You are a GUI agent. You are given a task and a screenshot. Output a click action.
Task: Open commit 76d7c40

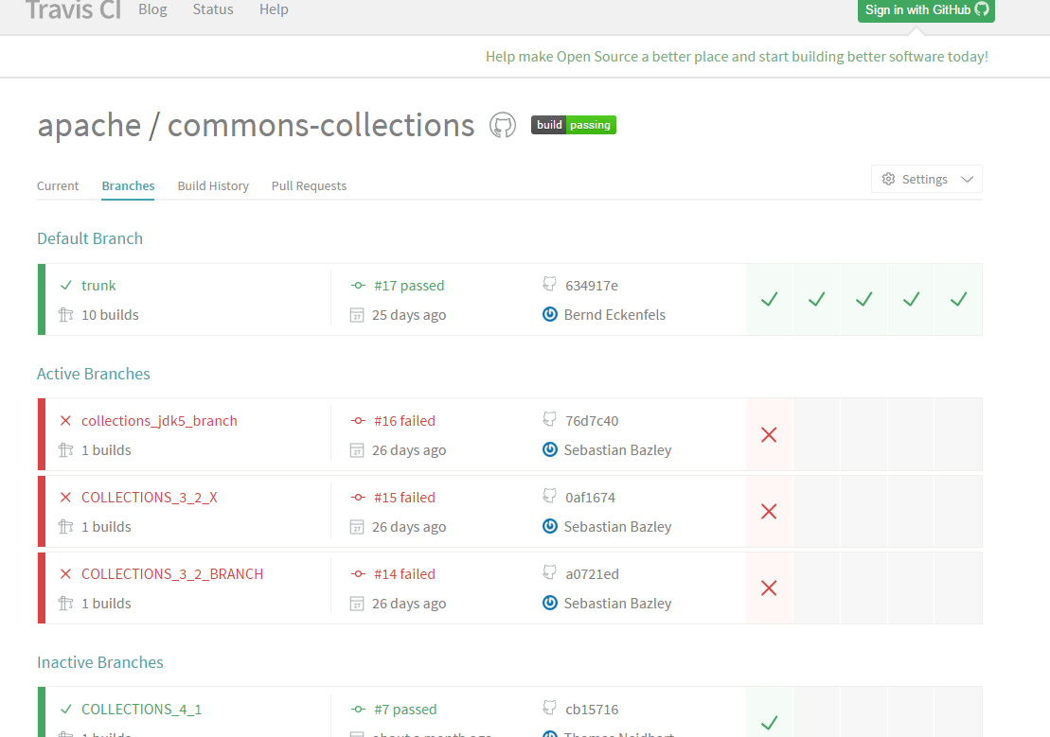(592, 420)
